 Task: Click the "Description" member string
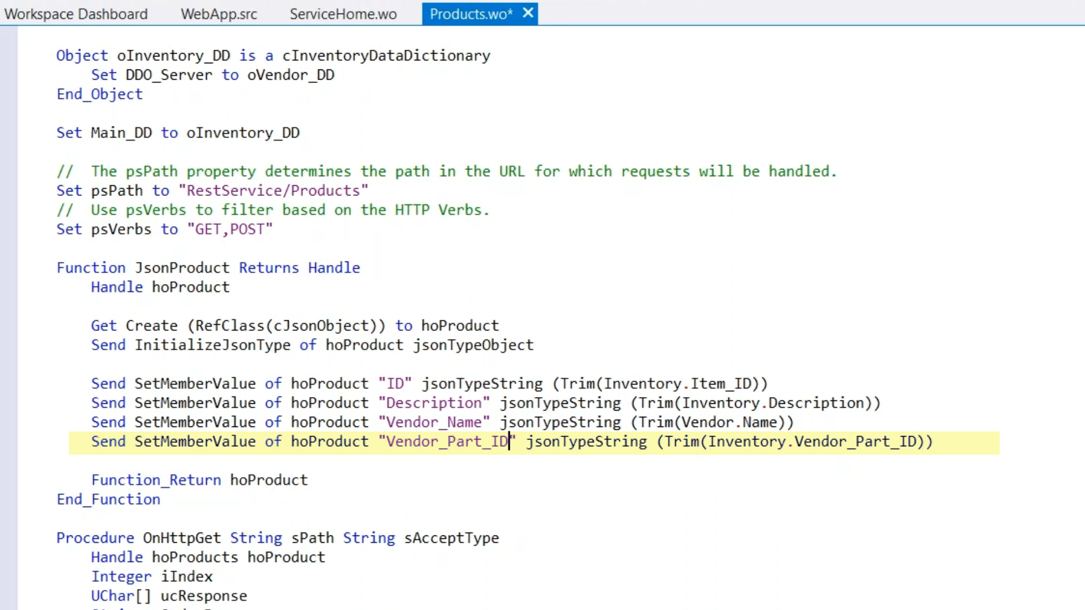[434, 403]
